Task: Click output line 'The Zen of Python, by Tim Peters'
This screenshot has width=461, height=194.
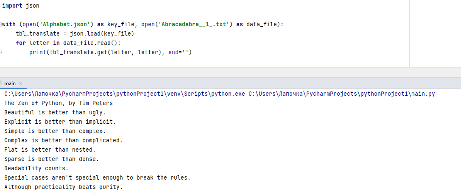Action: (x=59, y=103)
